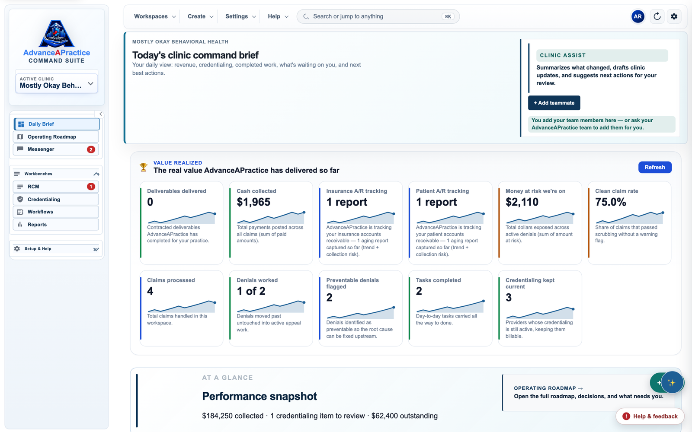This screenshot has height=432, width=692.
Task: Click the search magnifier icon
Action: (x=306, y=16)
